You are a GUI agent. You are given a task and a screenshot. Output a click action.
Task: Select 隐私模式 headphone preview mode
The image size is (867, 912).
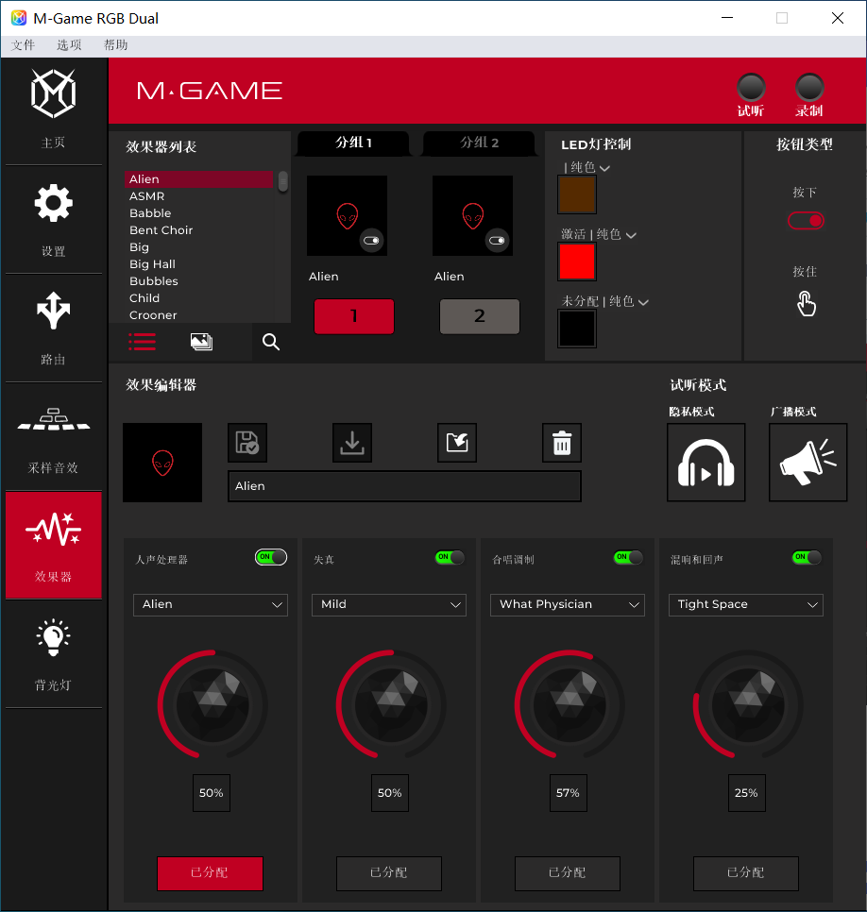pyautogui.click(x=705, y=463)
